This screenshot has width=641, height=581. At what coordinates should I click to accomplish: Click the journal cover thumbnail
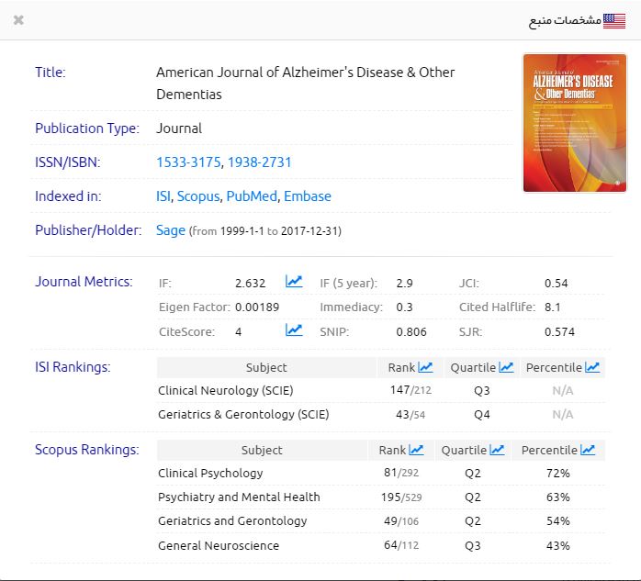point(561,123)
